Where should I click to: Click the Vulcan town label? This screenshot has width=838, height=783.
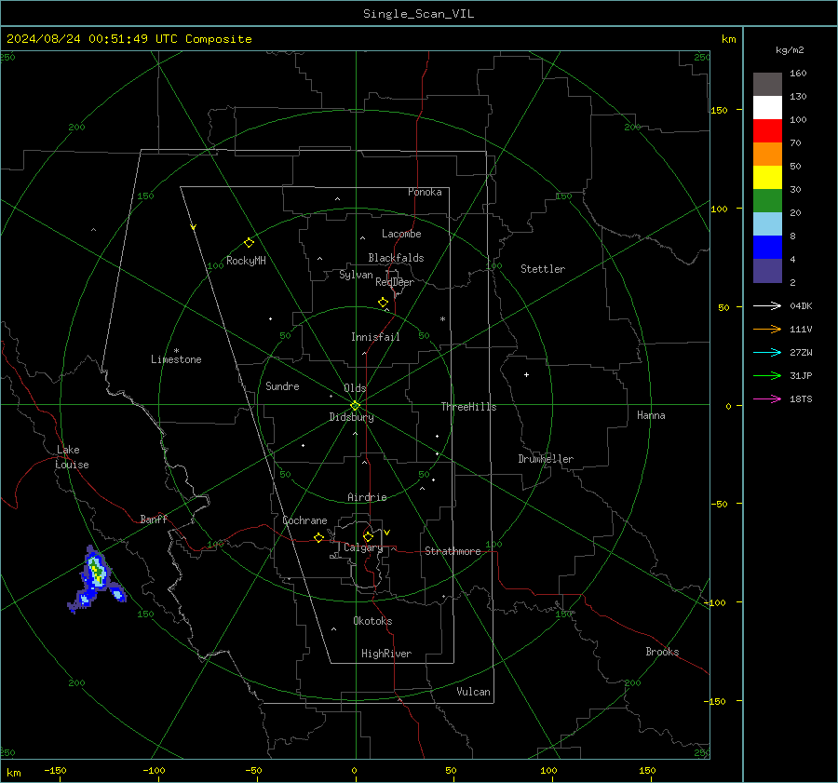(x=473, y=692)
